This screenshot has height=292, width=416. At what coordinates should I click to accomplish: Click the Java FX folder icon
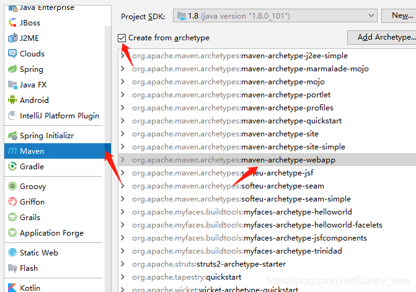coord(12,84)
